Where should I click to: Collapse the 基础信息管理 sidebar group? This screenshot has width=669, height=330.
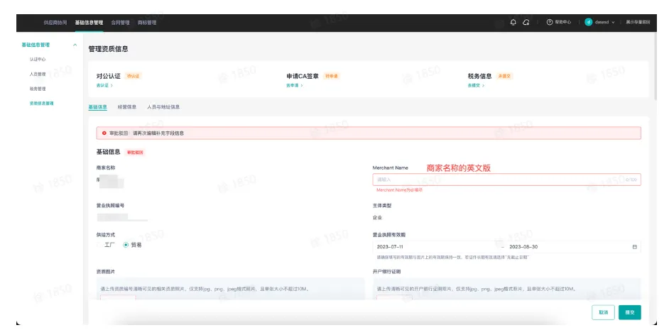click(75, 45)
